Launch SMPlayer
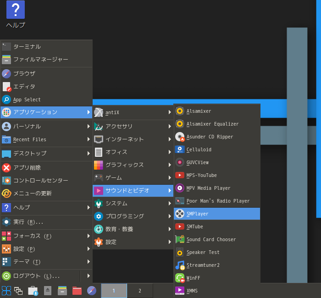Screen dimensions: 321x298 point(217,214)
